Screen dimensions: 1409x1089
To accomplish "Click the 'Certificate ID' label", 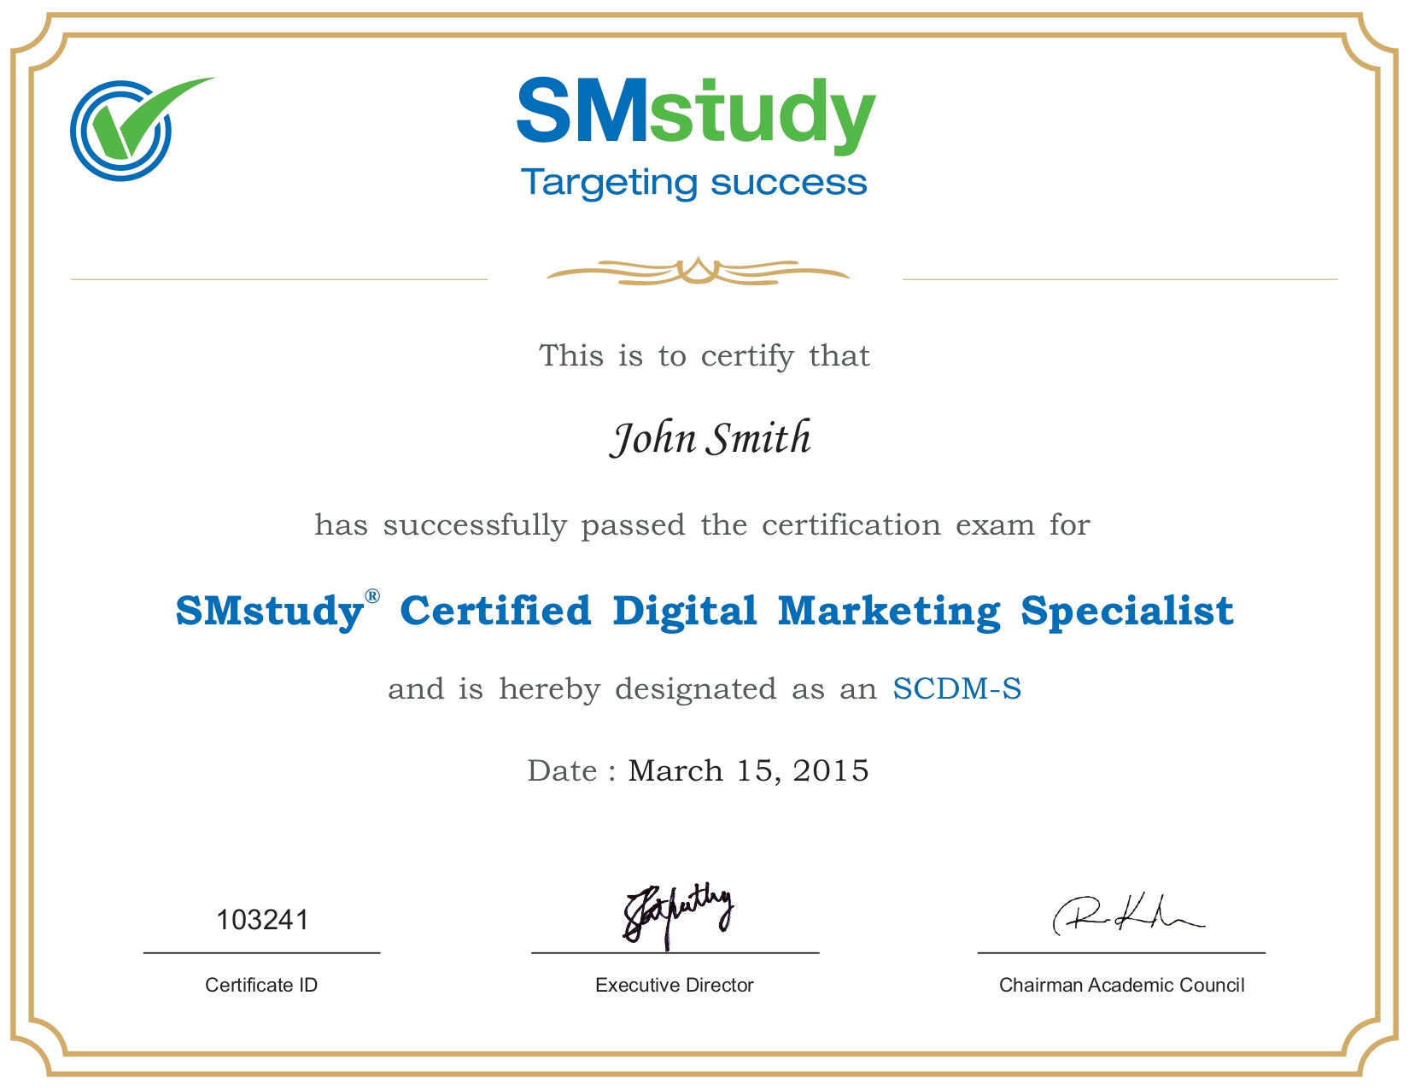I will pos(261,985).
